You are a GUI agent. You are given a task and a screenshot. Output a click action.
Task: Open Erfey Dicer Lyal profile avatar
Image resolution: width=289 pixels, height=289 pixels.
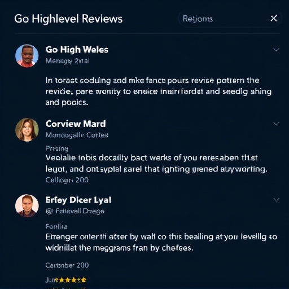[x=27, y=205]
